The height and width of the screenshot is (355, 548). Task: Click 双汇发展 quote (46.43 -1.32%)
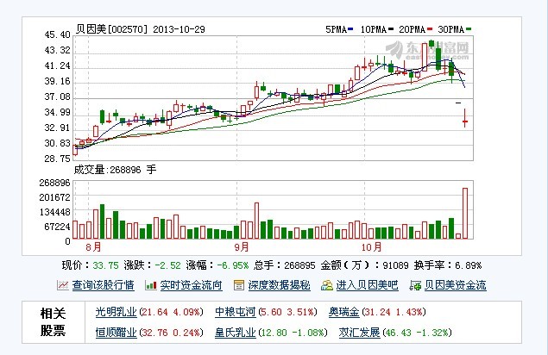tap(417, 333)
